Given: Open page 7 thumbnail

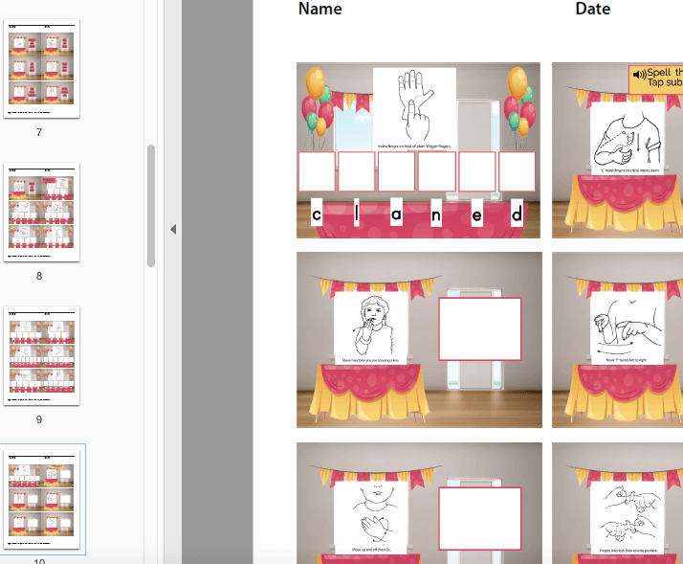Looking at the screenshot, I should tap(42, 68).
